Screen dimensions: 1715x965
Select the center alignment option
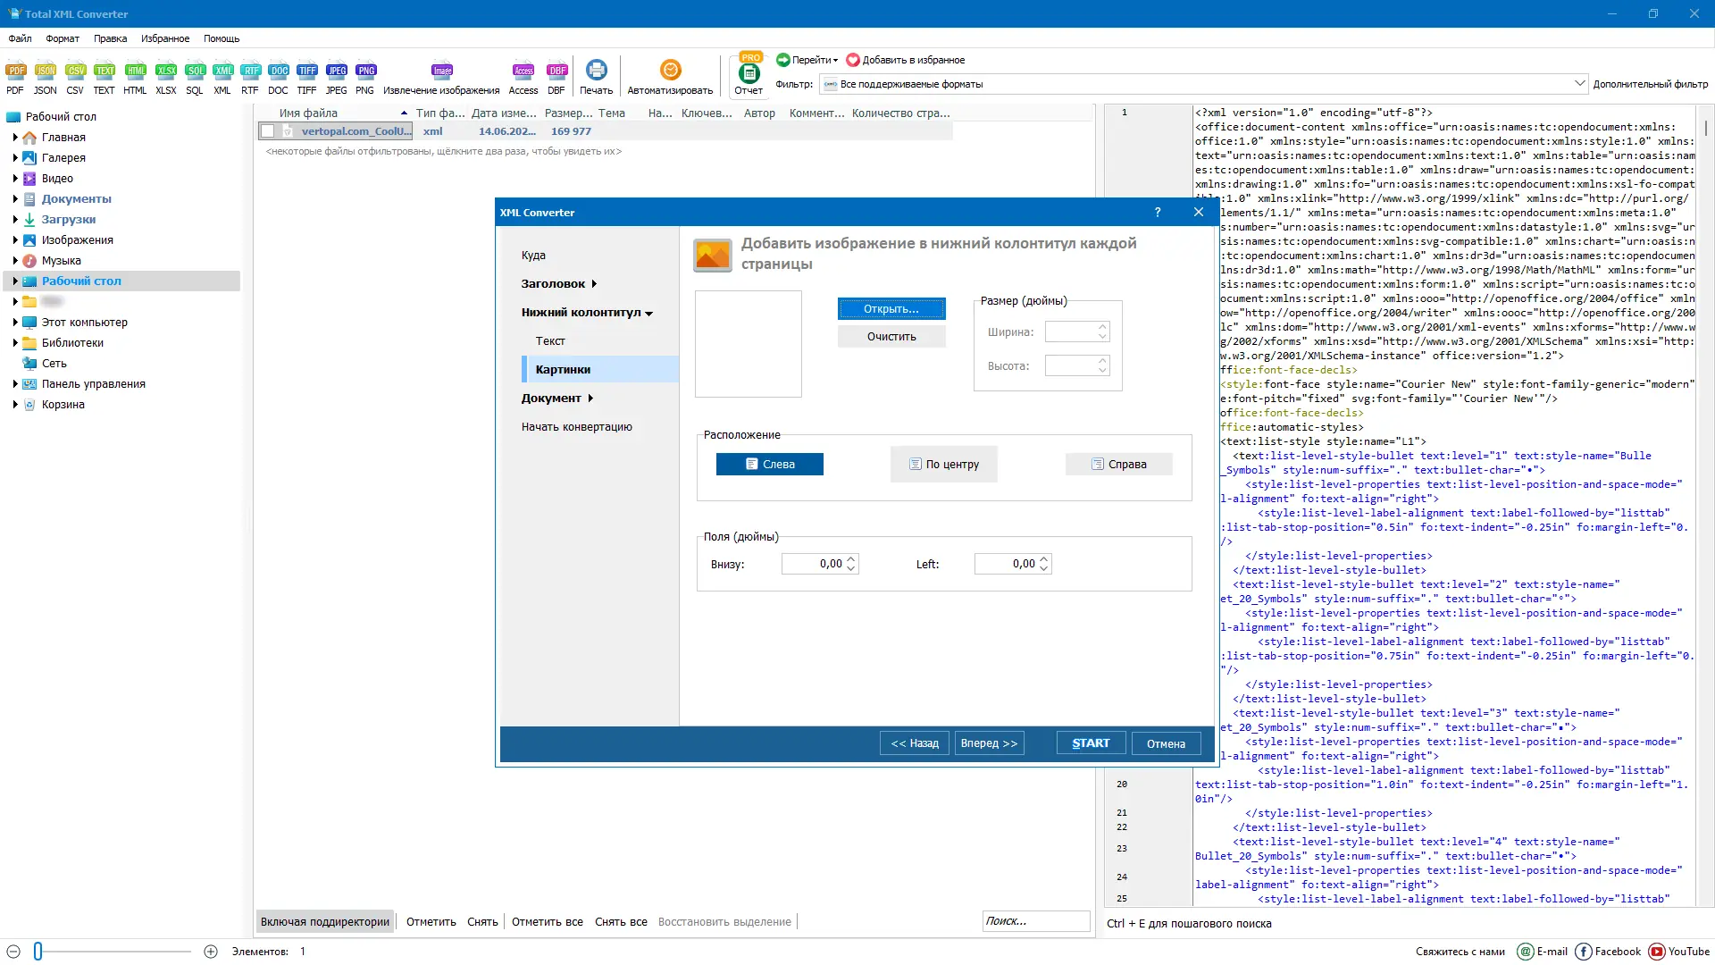(943, 465)
